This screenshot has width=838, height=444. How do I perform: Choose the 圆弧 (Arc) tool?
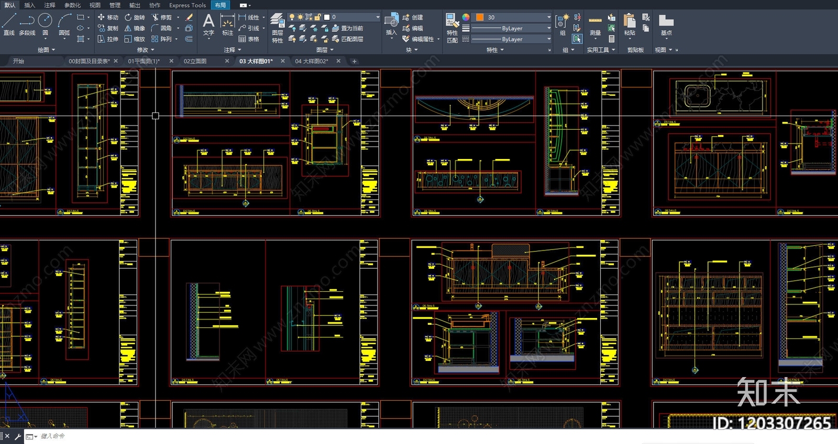(64, 25)
